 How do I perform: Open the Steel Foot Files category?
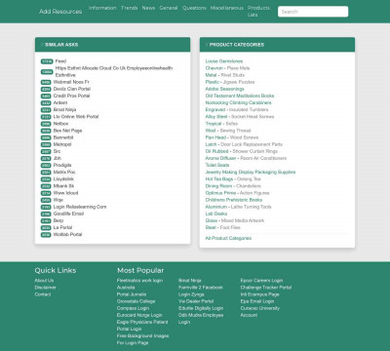222,227
